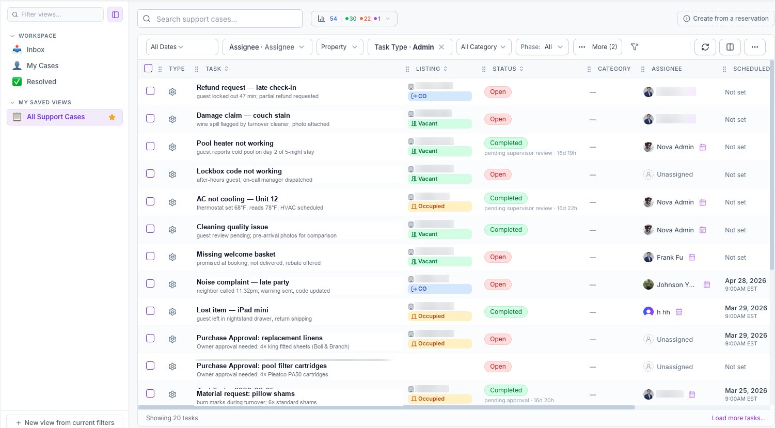Open More (2) filters

[x=597, y=47]
